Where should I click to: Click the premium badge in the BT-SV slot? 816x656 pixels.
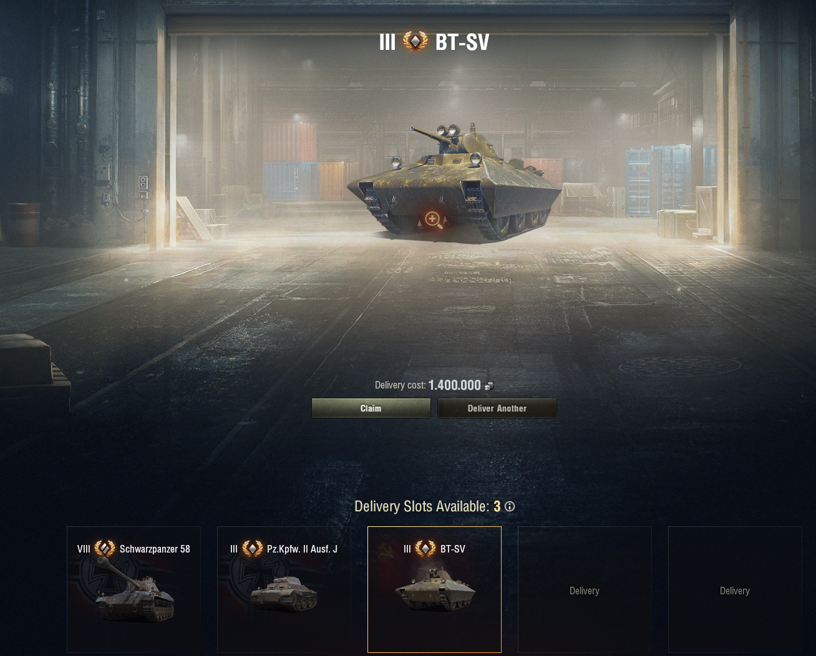click(425, 549)
